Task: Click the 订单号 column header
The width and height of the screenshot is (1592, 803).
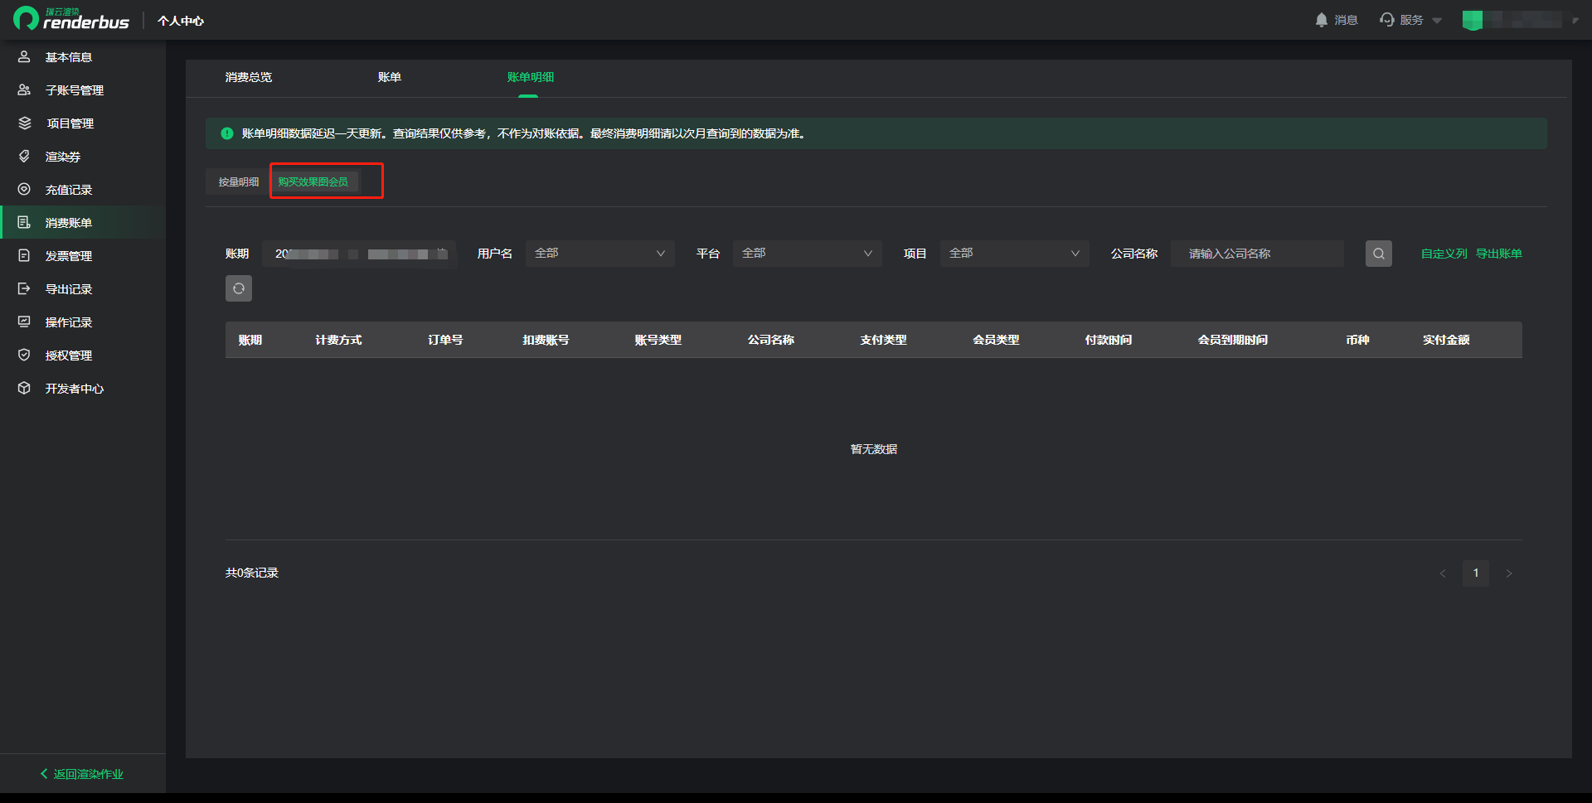Action: click(445, 340)
